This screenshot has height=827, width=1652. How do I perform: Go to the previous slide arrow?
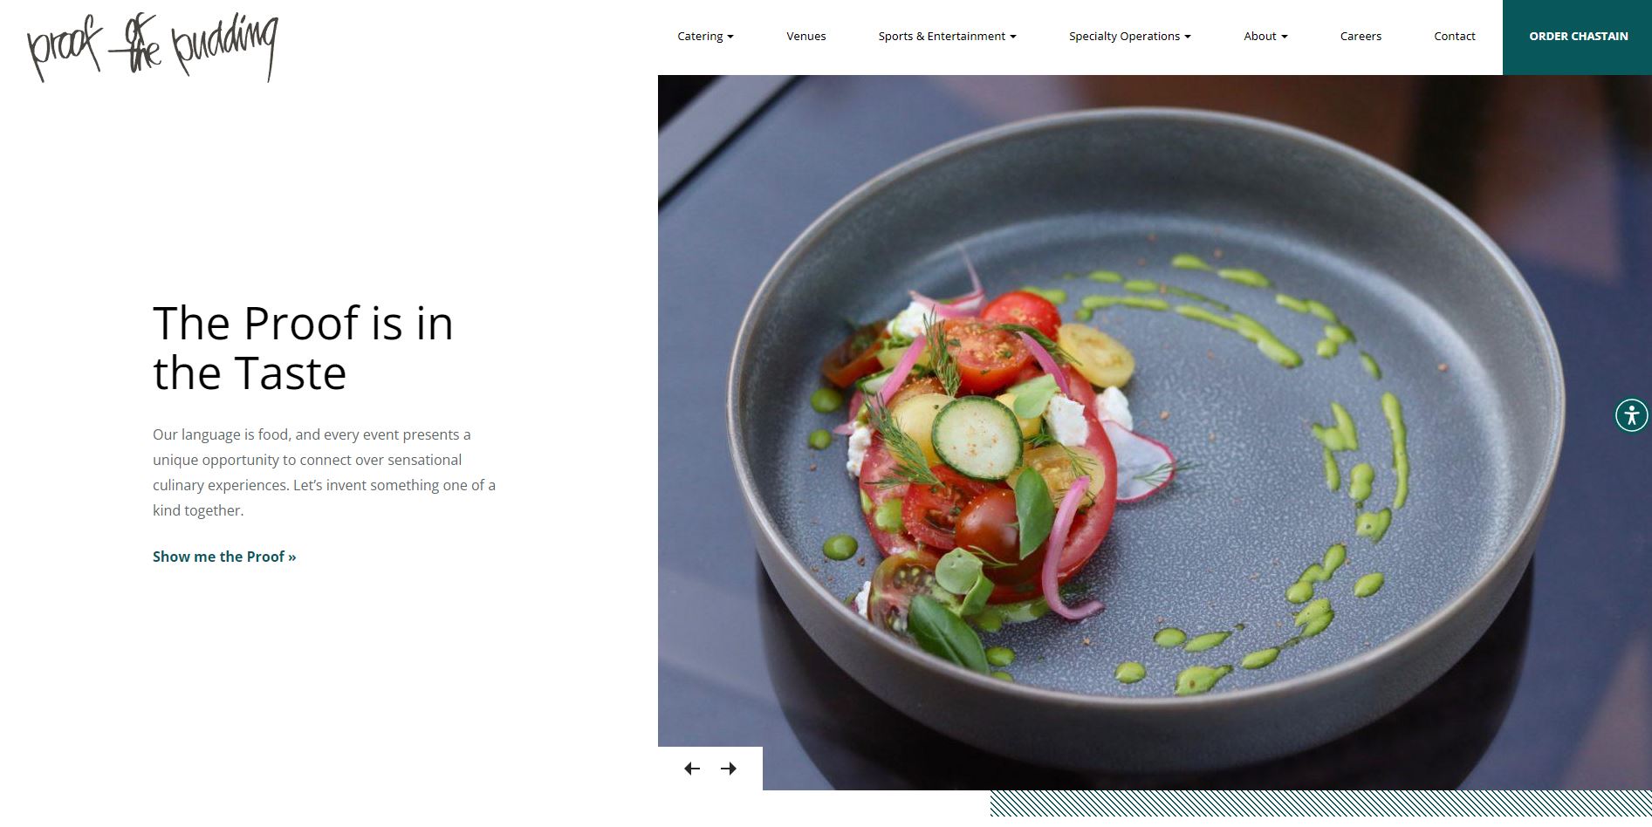(x=692, y=769)
